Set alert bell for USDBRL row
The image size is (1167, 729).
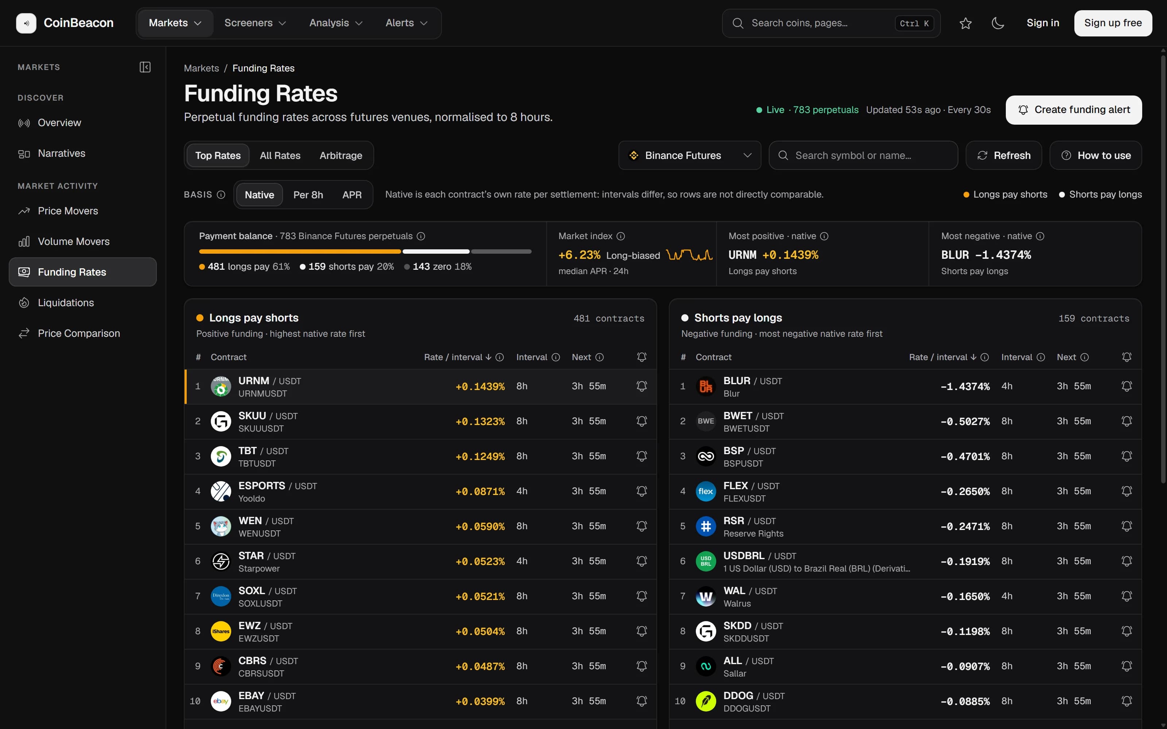coord(1127,561)
